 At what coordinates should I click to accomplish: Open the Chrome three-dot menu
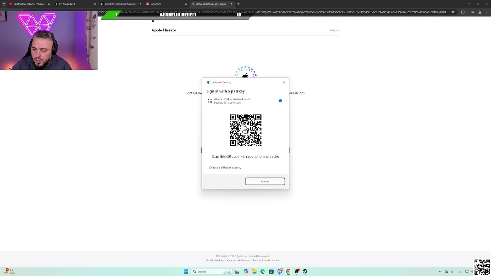[x=487, y=12]
